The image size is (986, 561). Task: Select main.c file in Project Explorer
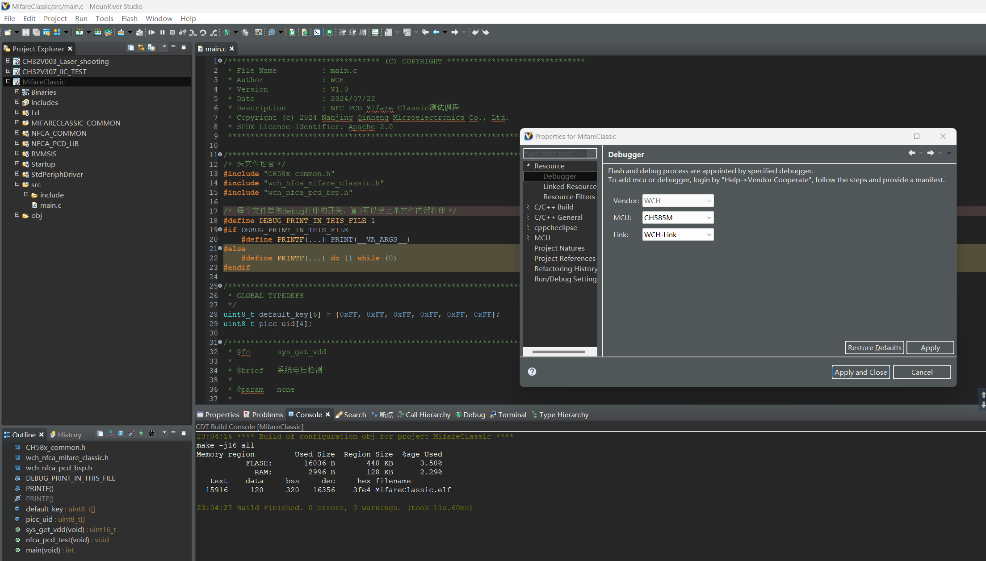tap(50, 205)
